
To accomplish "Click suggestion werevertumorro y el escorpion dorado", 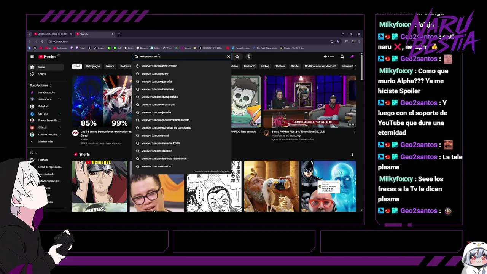I will [181, 120].
